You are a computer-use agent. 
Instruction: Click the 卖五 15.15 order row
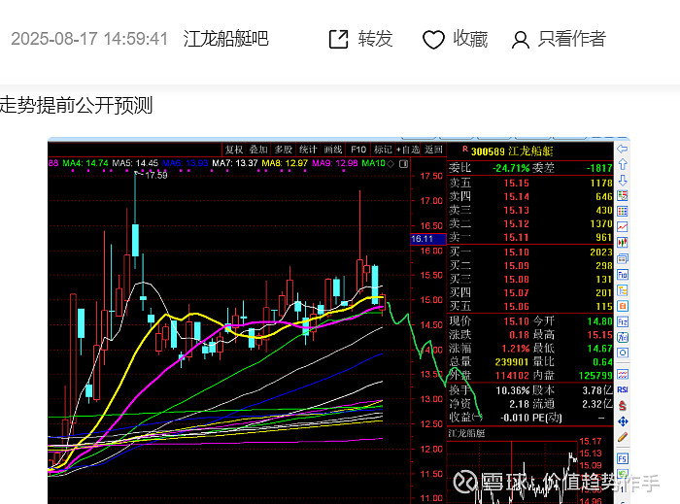(530, 183)
